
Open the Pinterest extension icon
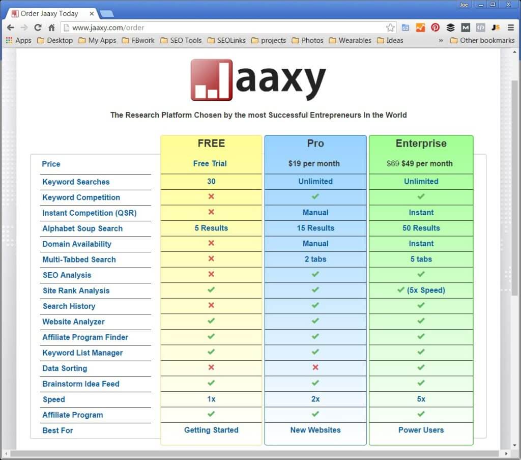435,27
